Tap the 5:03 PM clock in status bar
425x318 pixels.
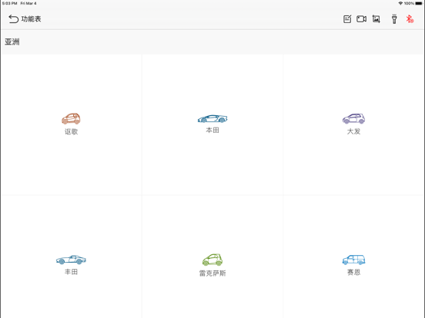click(x=9, y=3)
